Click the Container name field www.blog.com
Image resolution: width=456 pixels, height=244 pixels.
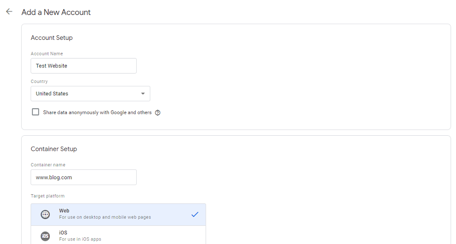[x=84, y=177]
